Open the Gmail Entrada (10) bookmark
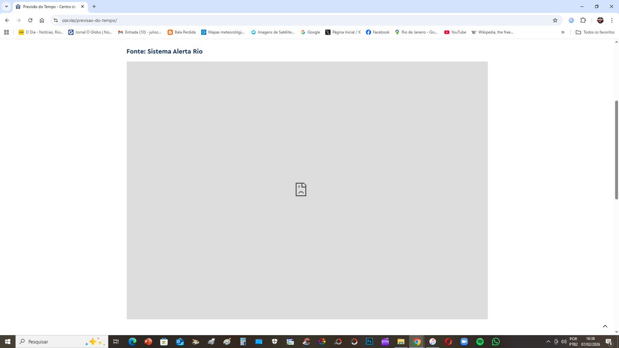Image resolution: width=619 pixels, height=348 pixels. [140, 32]
